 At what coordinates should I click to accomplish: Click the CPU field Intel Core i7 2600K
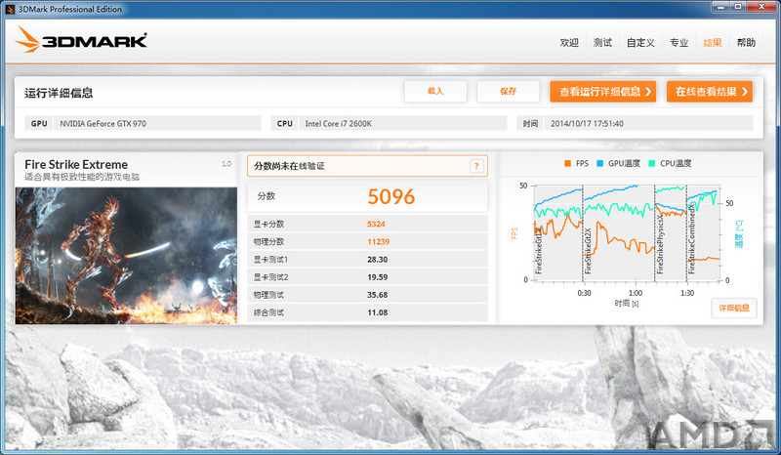403,123
